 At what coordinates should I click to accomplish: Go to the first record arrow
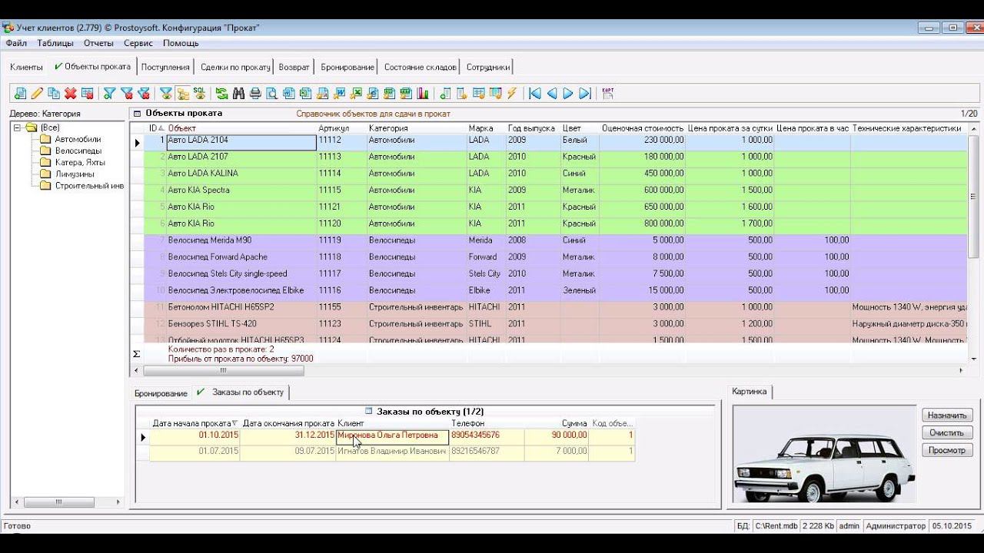coord(534,94)
